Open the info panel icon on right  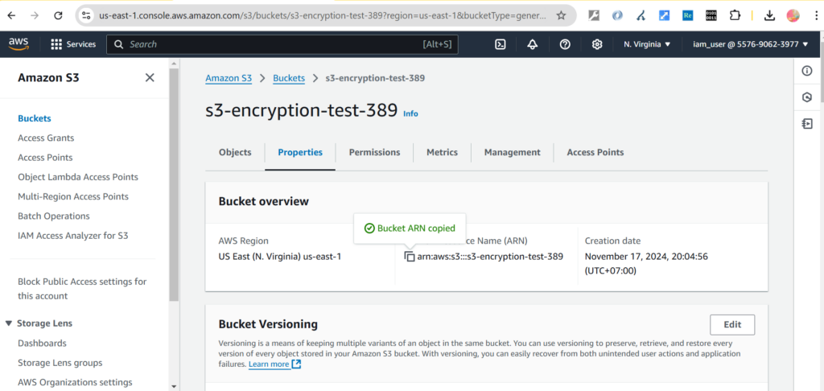click(807, 71)
